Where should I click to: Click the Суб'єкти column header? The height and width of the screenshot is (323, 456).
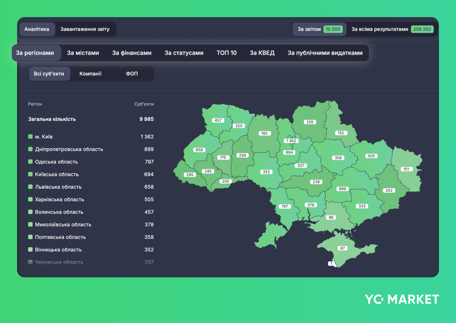point(144,104)
